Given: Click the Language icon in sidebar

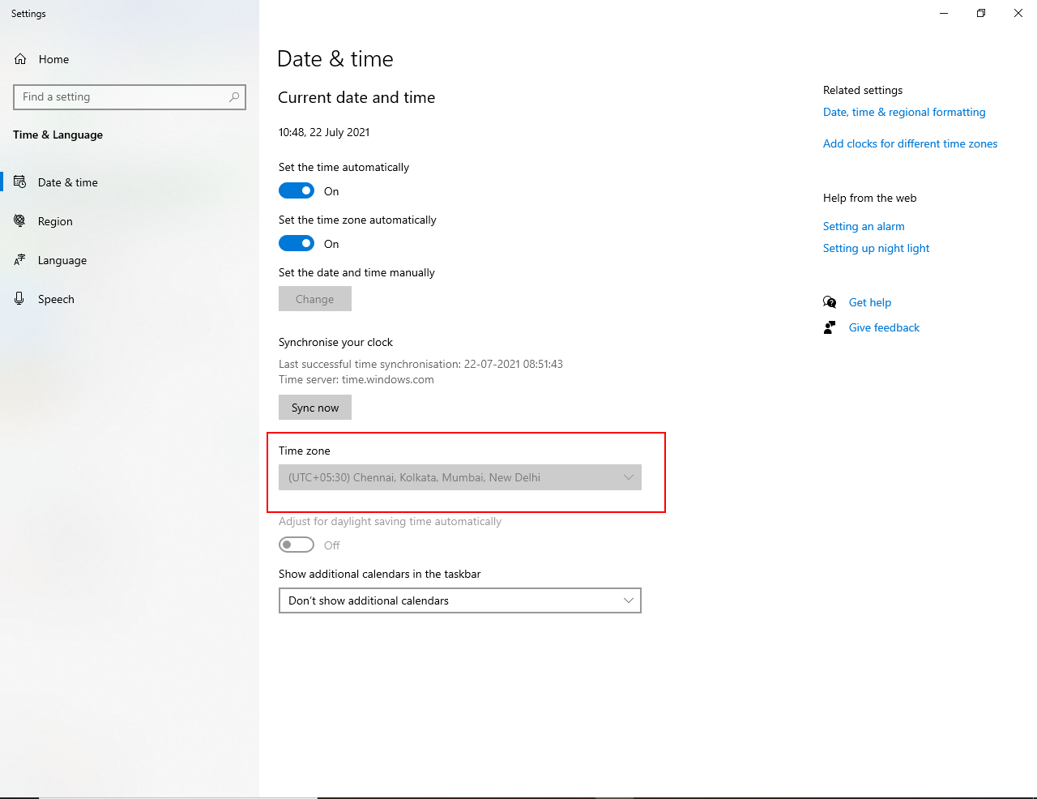Looking at the screenshot, I should click(20, 260).
